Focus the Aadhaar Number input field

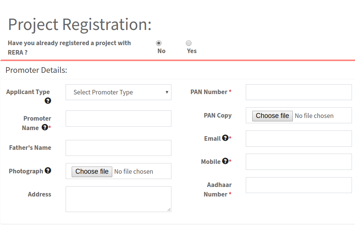point(298,185)
